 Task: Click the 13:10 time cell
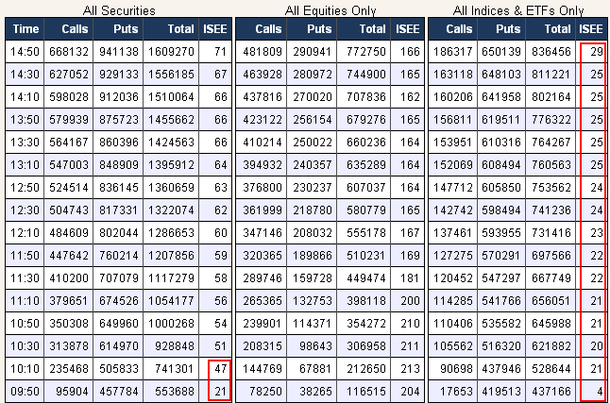click(x=25, y=164)
